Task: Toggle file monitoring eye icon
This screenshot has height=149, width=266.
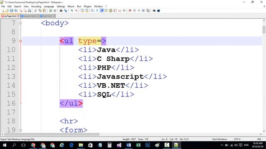Action: pos(124,11)
